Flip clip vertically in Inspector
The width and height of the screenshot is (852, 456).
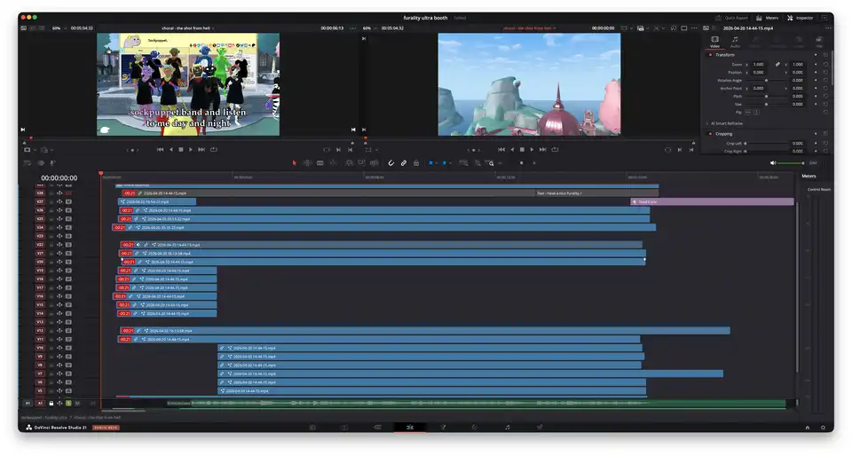(756, 112)
